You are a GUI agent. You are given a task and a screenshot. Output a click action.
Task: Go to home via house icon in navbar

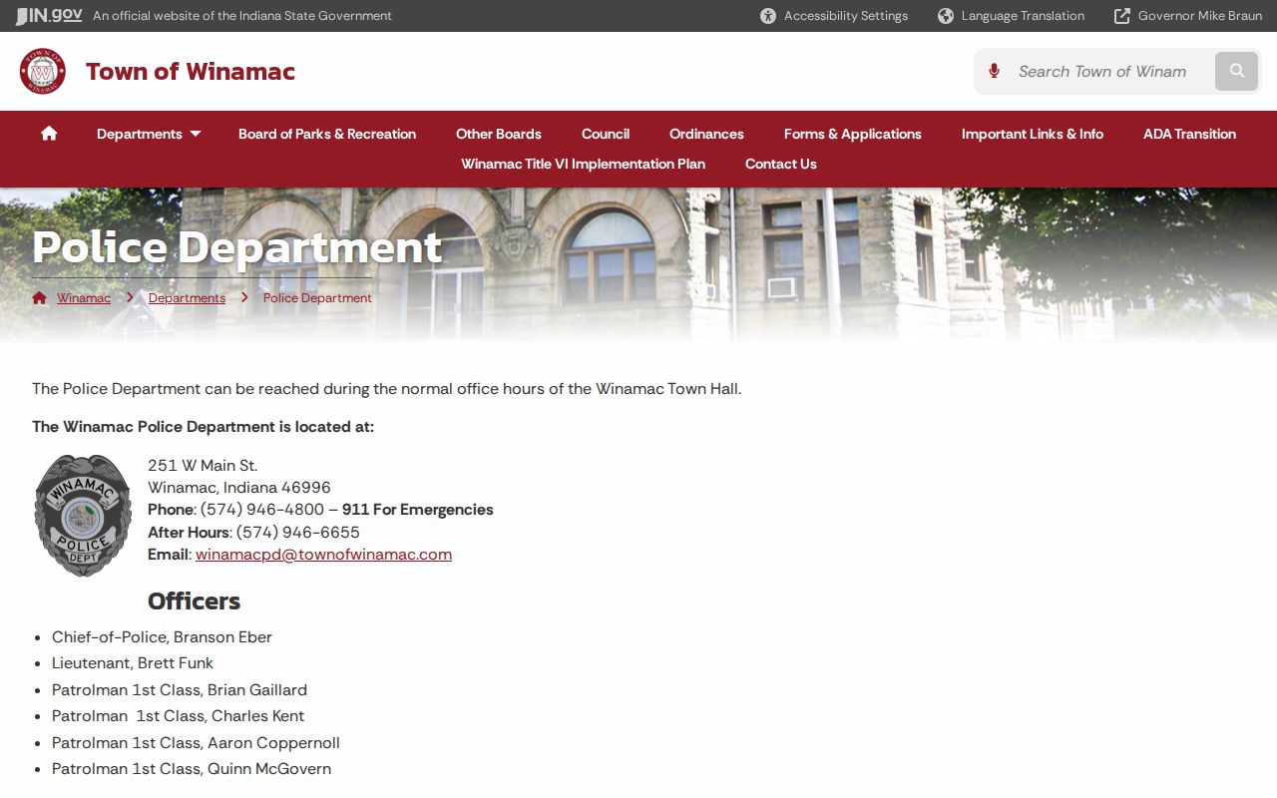pyautogui.click(x=49, y=134)
